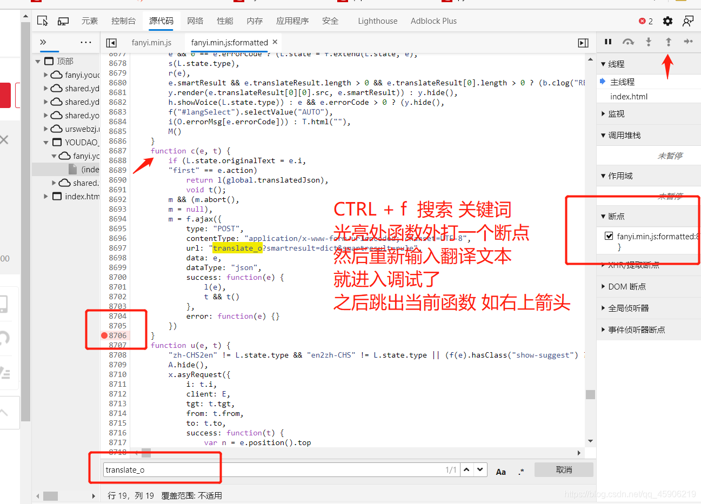Uncheck the fanyi.min.js:formatted breakpoint checkbox
The height and width of the screenshot is (504, 701).
click(609, 236)
